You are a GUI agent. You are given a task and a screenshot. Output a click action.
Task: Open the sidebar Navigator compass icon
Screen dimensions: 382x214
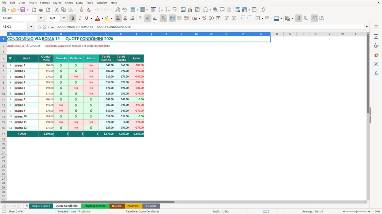click(376, 64)
